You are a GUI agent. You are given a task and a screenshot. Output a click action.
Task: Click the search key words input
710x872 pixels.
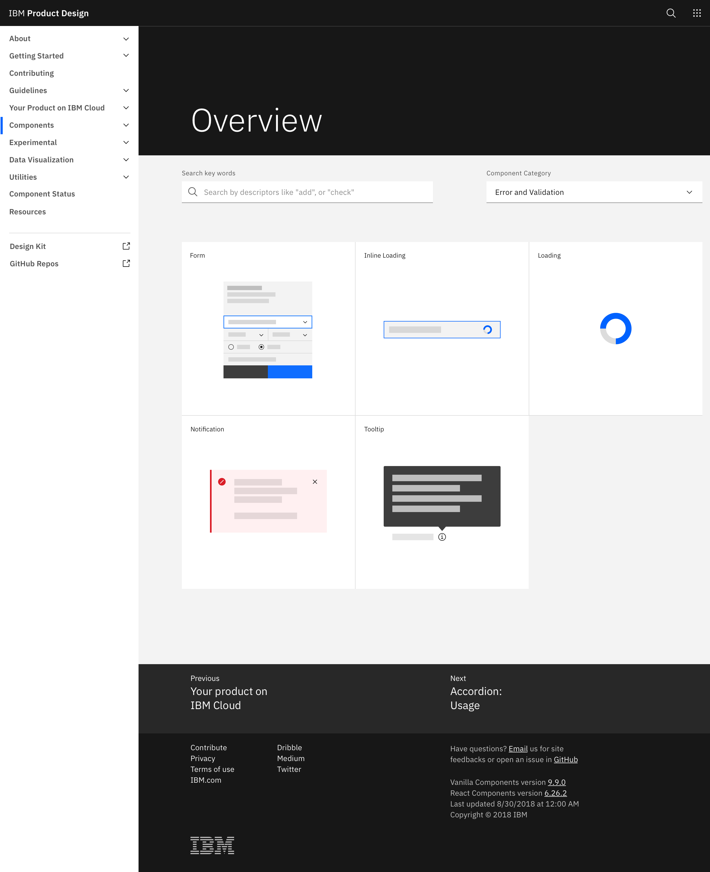tap(307, 192)
